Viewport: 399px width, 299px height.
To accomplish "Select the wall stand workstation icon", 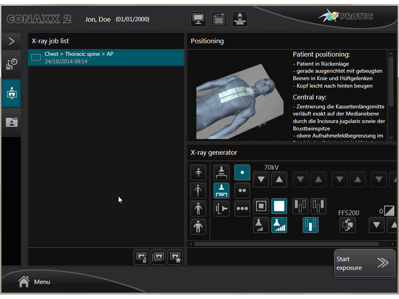I will click(x=221, y=209).
